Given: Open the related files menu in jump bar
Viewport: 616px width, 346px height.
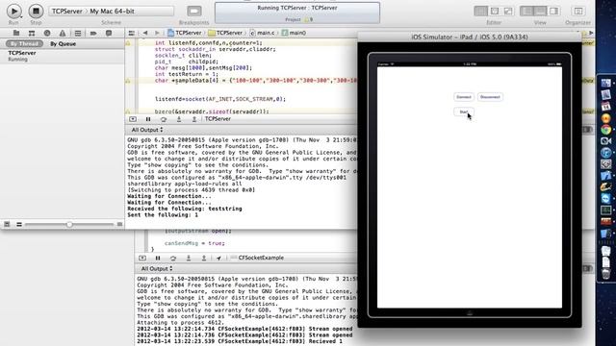Looking at the screenshot, I should tap(132, 33).
